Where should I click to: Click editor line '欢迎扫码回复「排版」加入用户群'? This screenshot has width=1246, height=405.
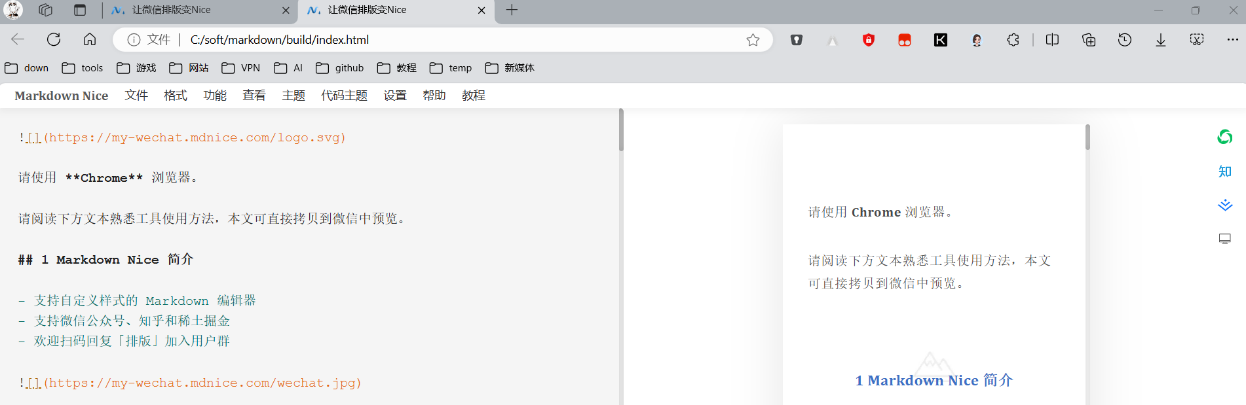click(x=124, y=341)
